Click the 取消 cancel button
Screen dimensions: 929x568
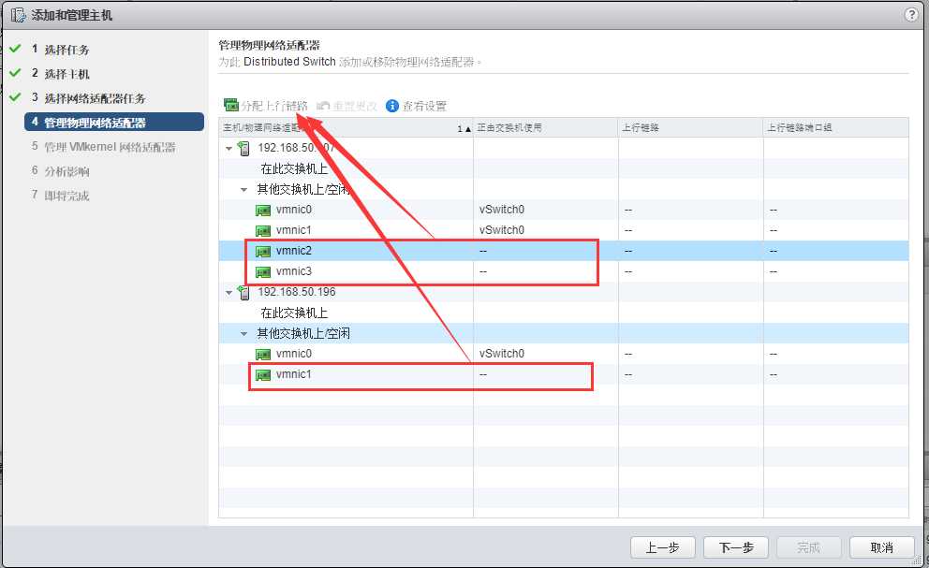(881, 547)
